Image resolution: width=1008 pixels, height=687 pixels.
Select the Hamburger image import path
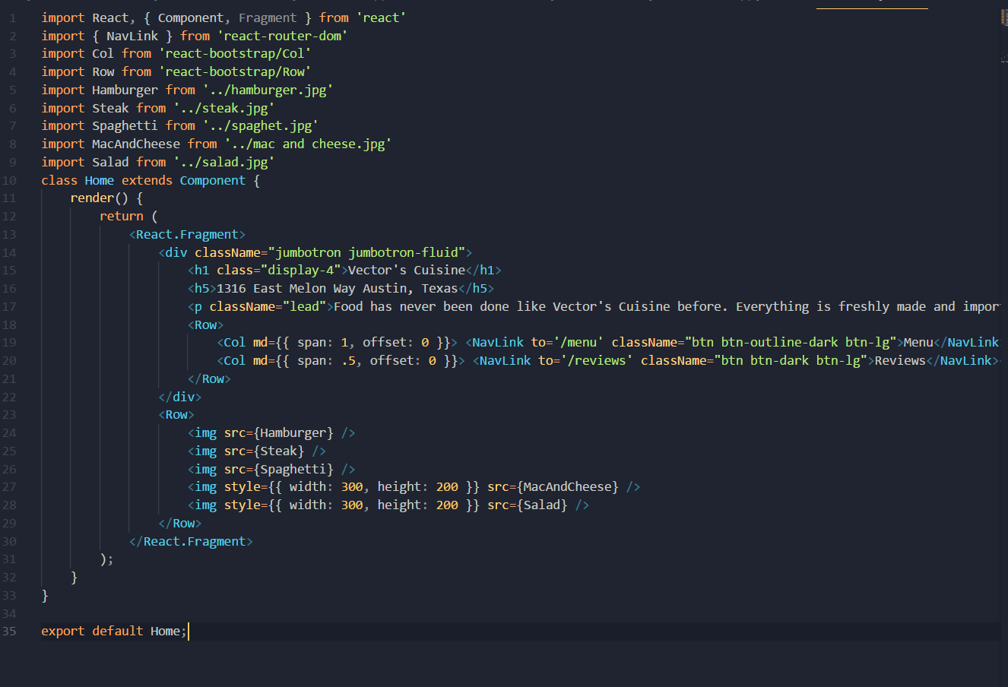[x=271, y=89]
